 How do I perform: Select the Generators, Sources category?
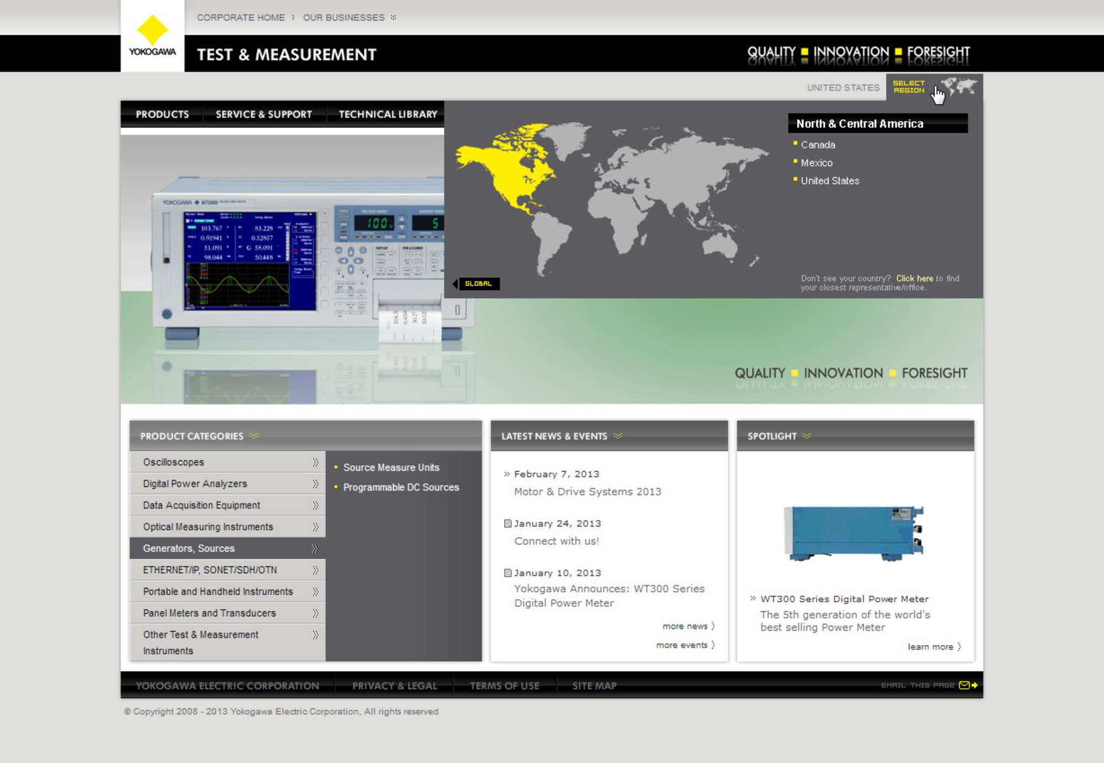click(227, 548)
